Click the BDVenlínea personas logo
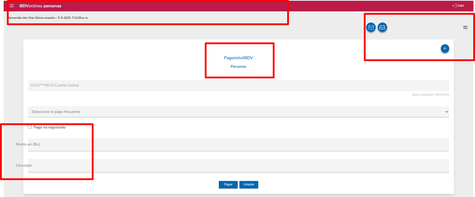 (x=40, y=6)
